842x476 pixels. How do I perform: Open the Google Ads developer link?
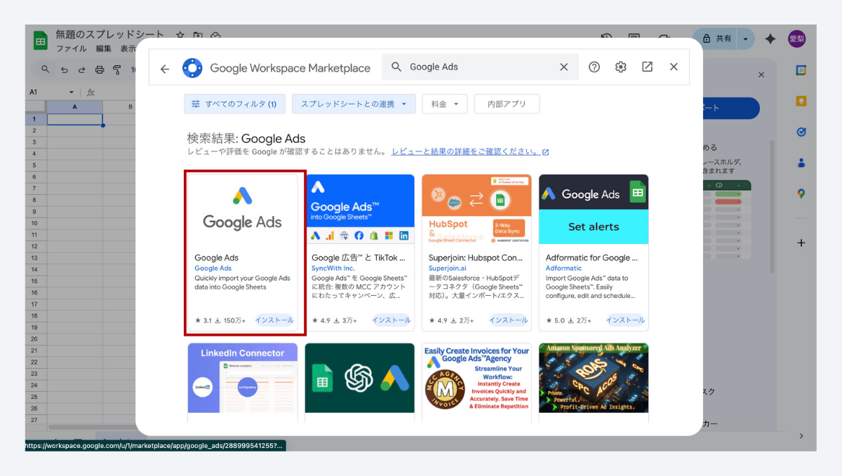213,268
